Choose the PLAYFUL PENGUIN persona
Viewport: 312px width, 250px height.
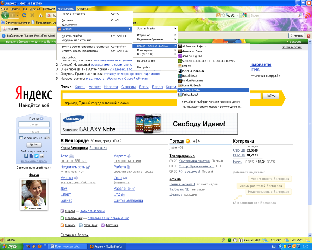pyautogui.click(x=213, y=71)
